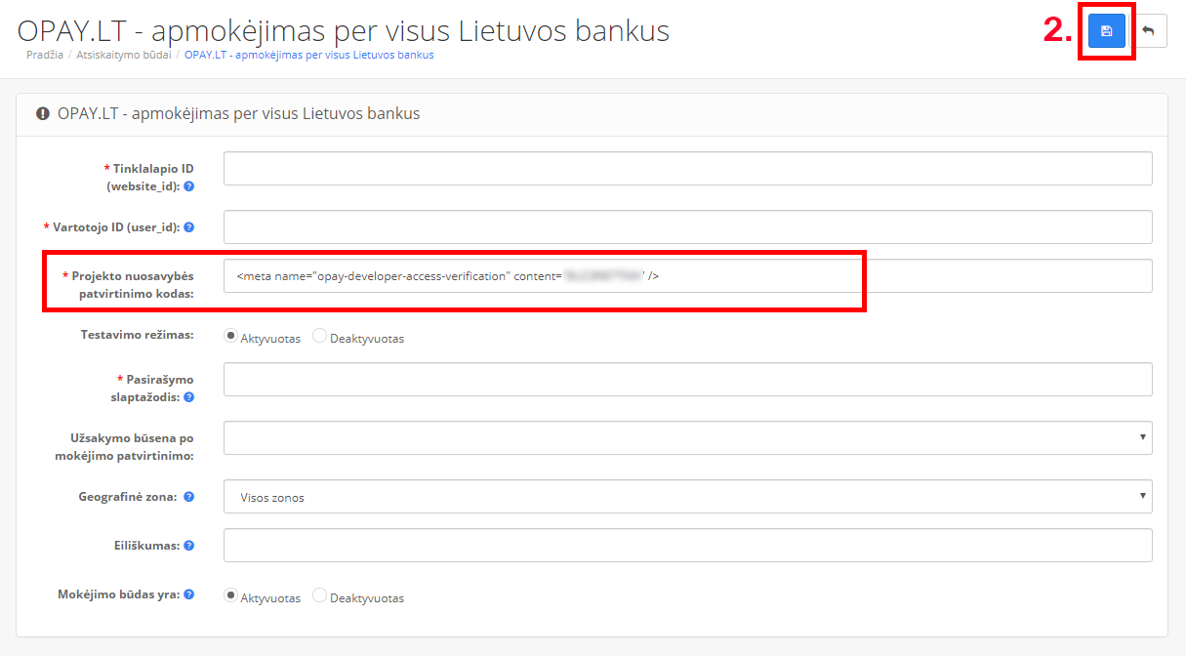Open the Užsakymo būsena po mokėjimo dropdown
The width and height of the screenshot is (1186, 656).
point(688,437)
